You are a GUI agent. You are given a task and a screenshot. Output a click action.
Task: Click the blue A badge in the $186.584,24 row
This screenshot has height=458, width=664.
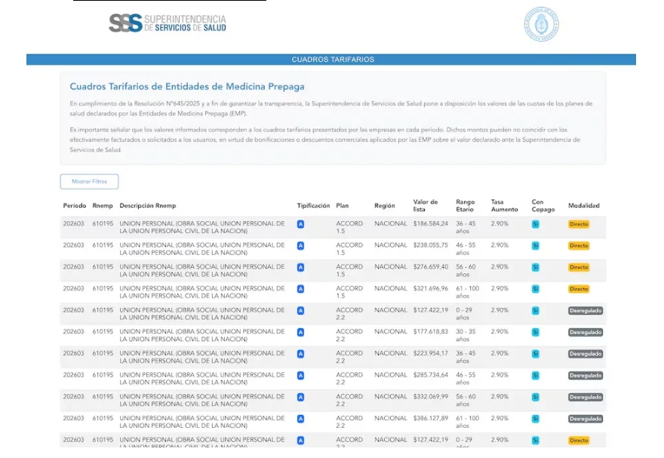(x=300, y=224)
